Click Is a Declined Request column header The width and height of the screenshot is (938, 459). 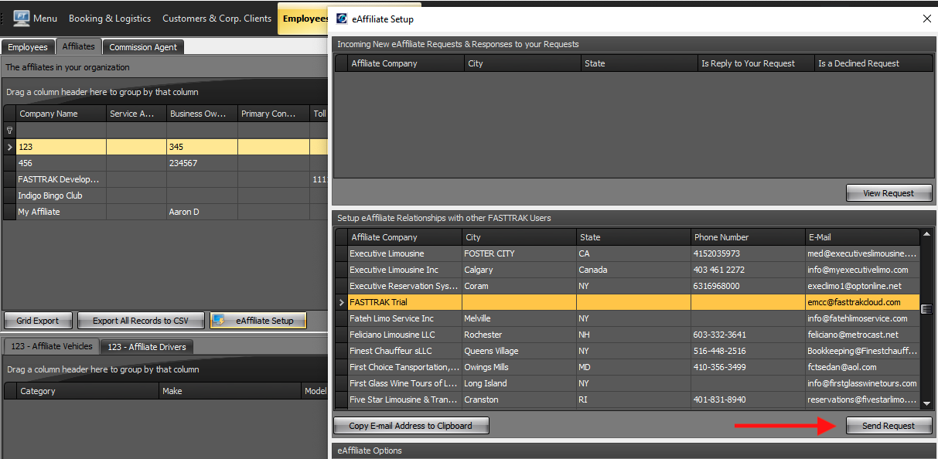coord(873,63)
